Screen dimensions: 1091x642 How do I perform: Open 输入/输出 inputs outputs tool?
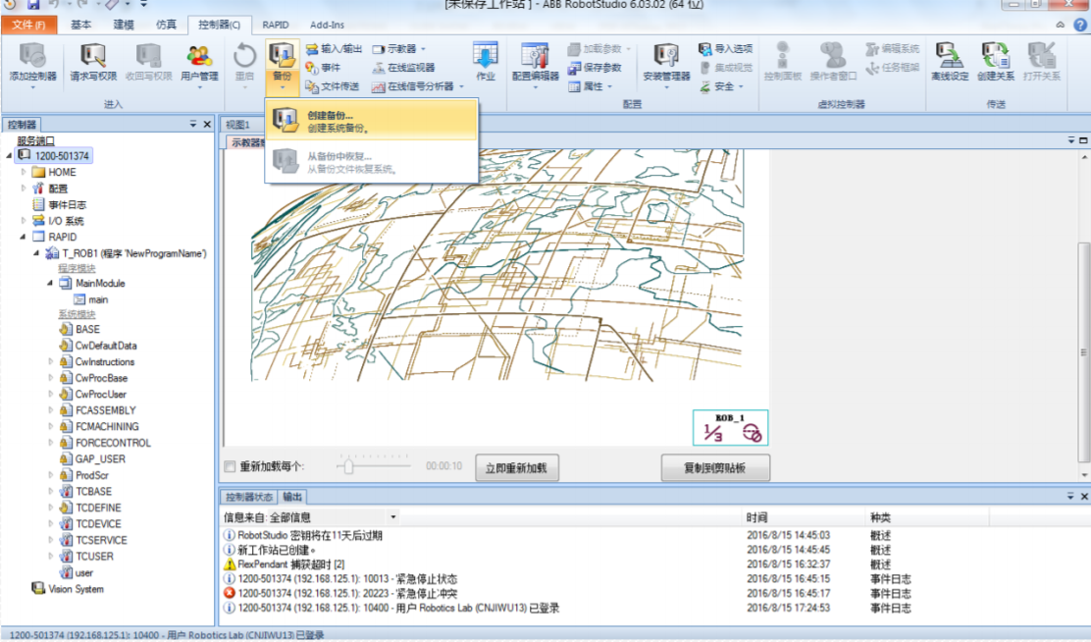tap(334, 49)
